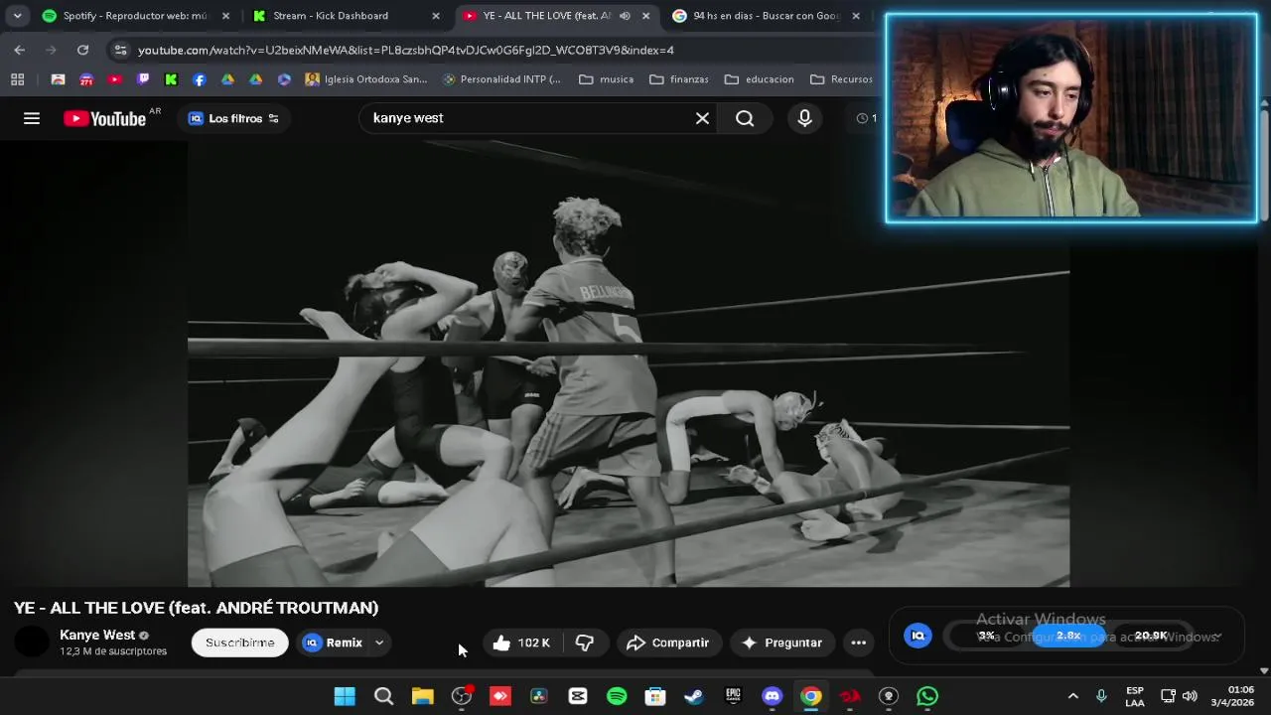Like the video with 102 K likes
This screenshot has width=1271, height=715.
coord(520,643)
